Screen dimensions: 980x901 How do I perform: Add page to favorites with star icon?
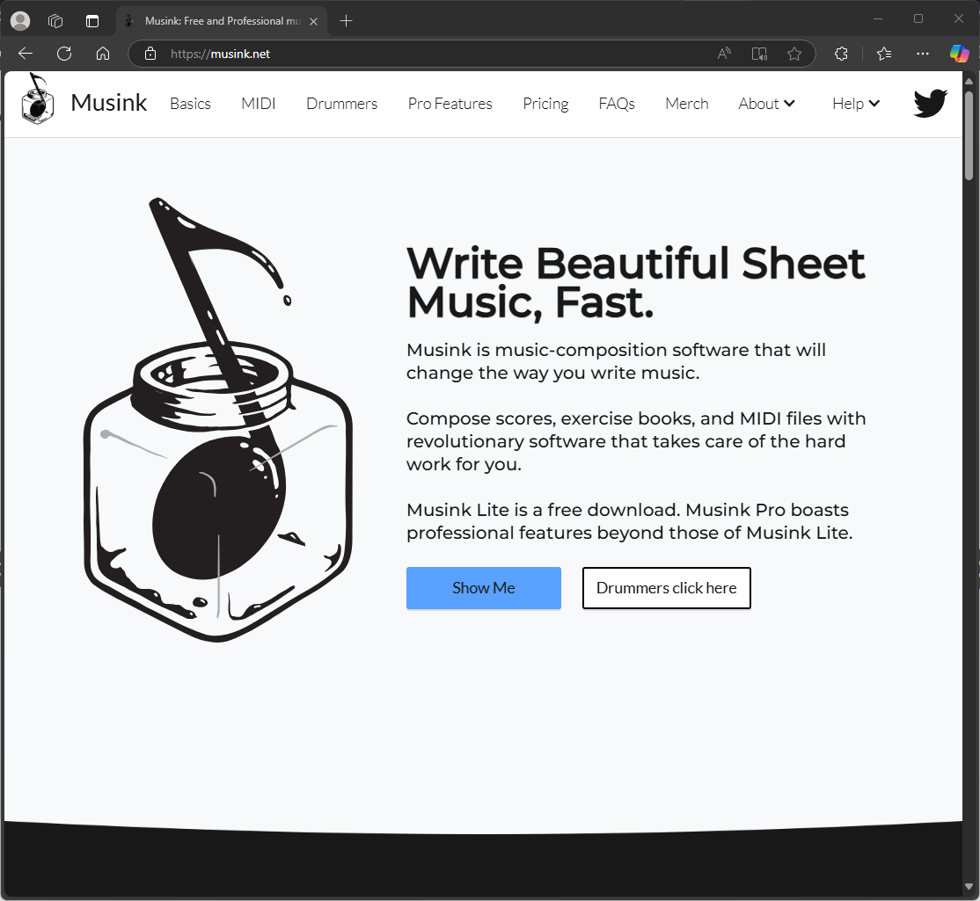tap(794, 54)
